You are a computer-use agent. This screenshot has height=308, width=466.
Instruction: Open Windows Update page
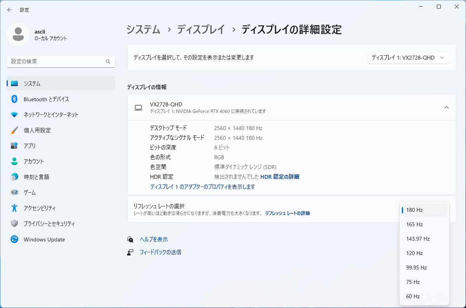point(44,239)
